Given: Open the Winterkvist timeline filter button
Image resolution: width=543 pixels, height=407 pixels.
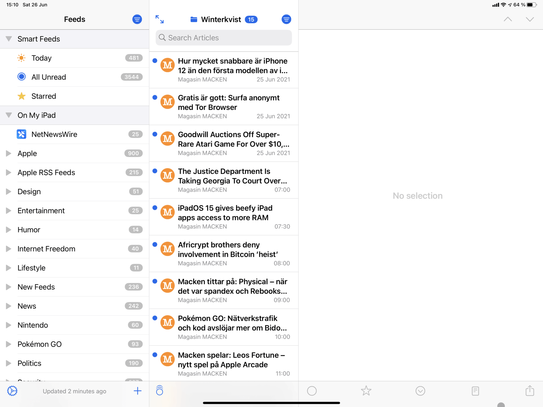Looking at the screenshot, I should pyautogui.click(x=286, y=19).
